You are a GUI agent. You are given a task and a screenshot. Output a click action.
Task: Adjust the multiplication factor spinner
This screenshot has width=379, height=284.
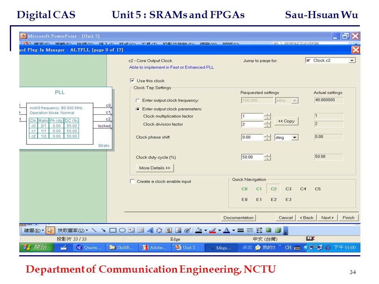[x=267, y=116]
